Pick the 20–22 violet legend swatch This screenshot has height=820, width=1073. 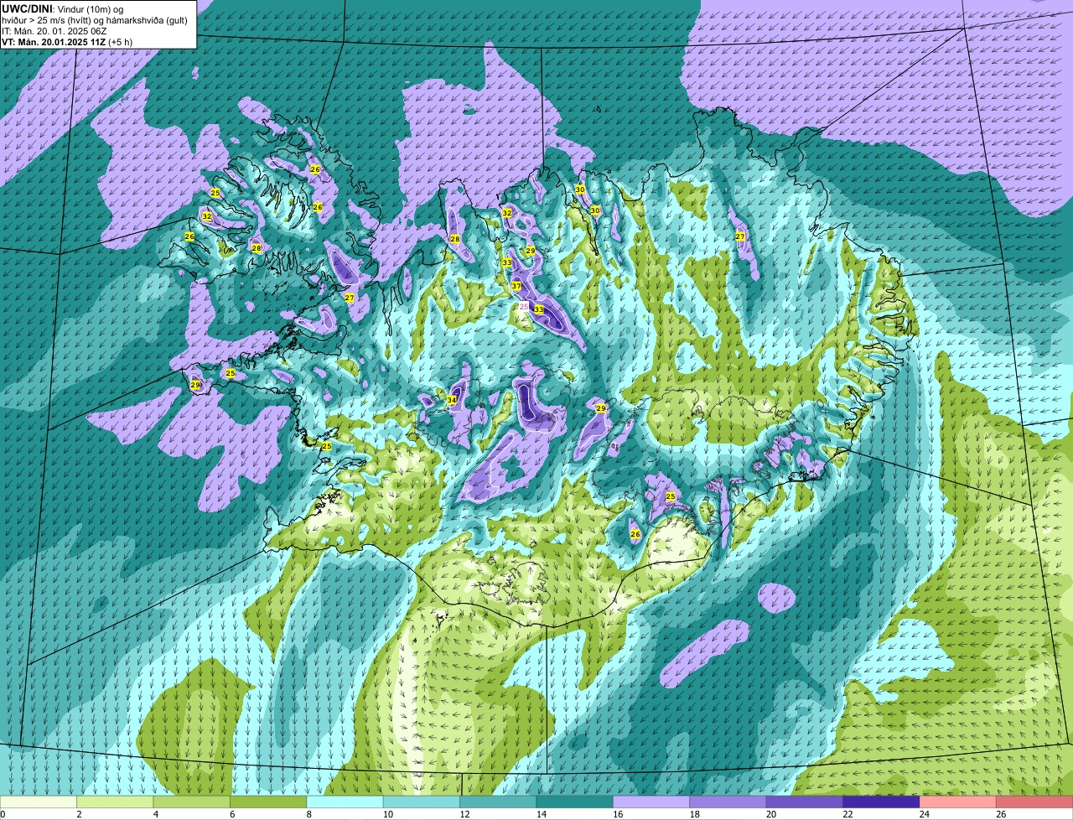point(806,802)
